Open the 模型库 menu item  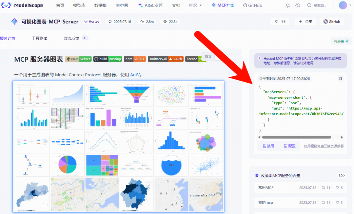pos(79,6)
